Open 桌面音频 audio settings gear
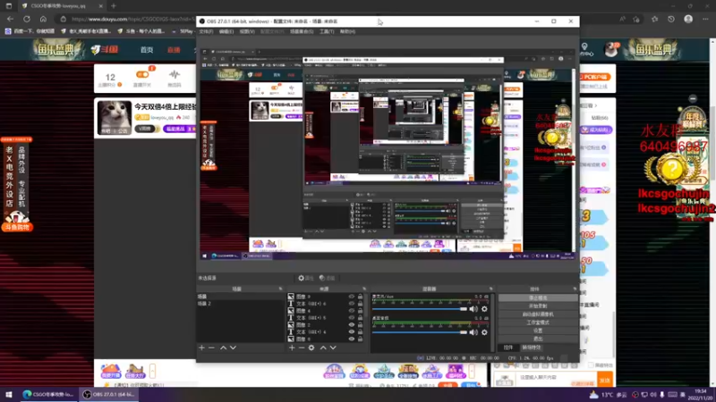Viewport: 716px width, 402px height. click(484, 332)
